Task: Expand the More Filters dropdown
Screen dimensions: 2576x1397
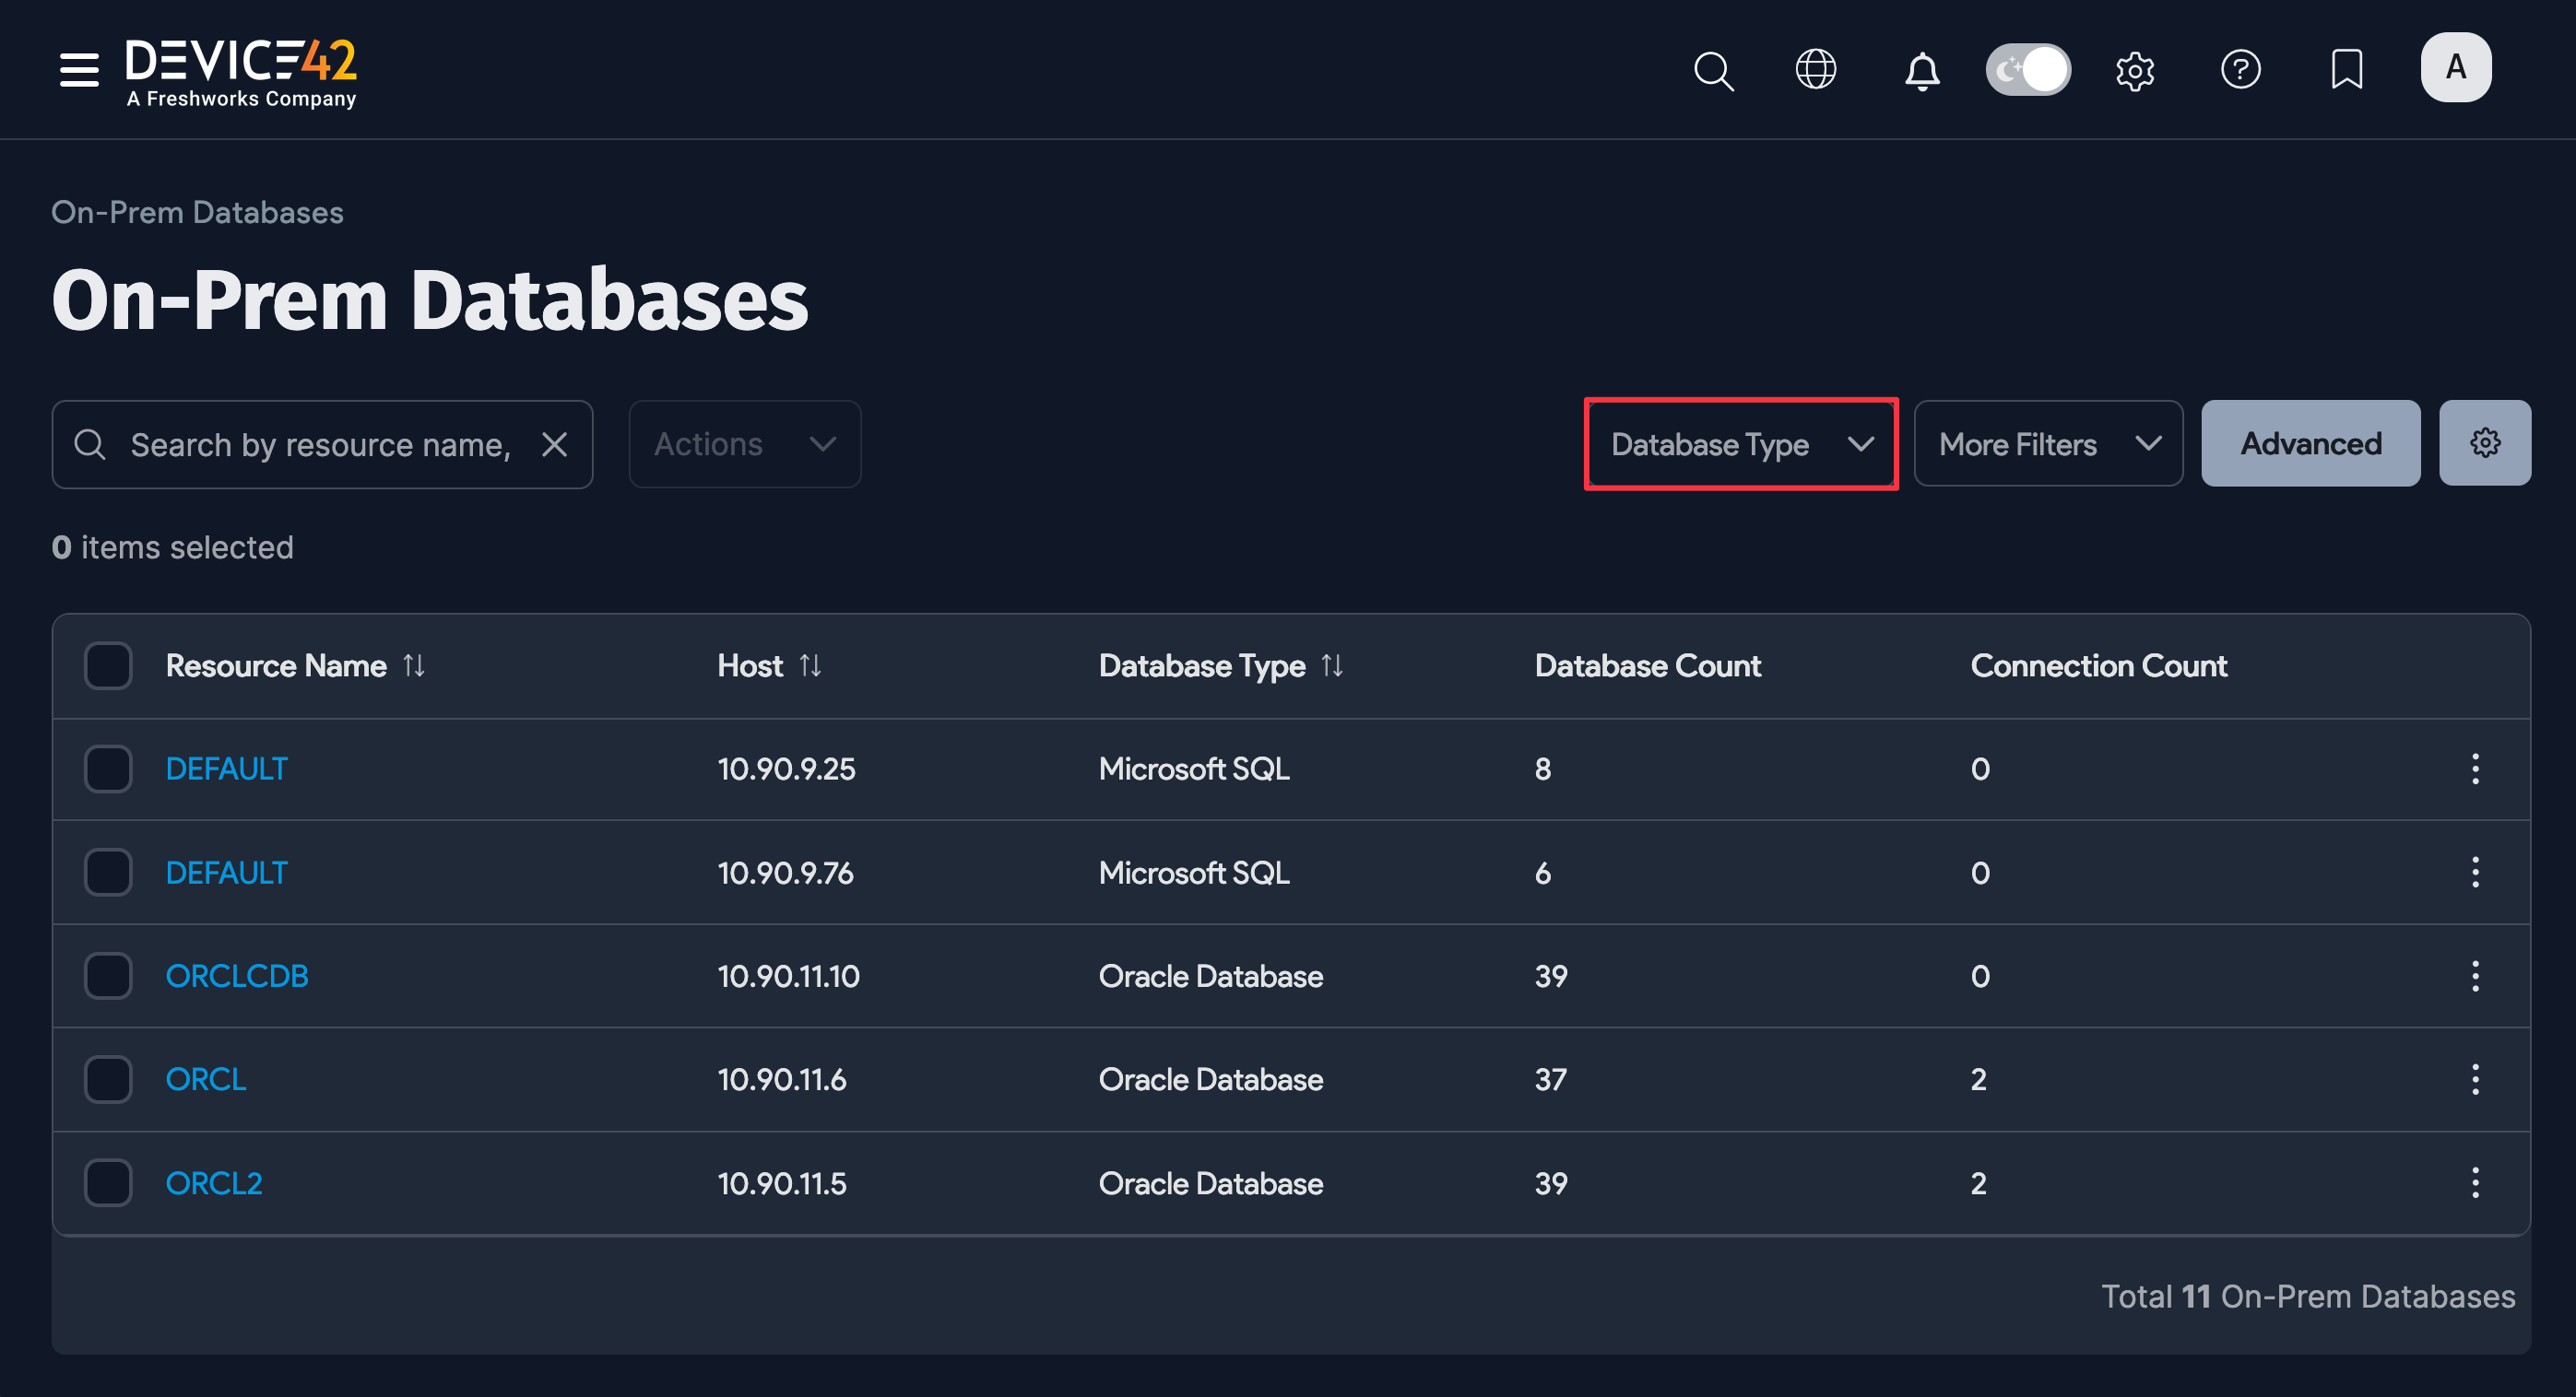Action: (x=2047, y=443)
